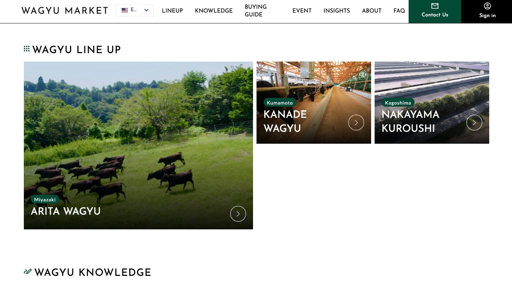Screen dimensions: 512x286
Task: Open the KNOWLEDGE menu item
Action: (x=214, y=11)
